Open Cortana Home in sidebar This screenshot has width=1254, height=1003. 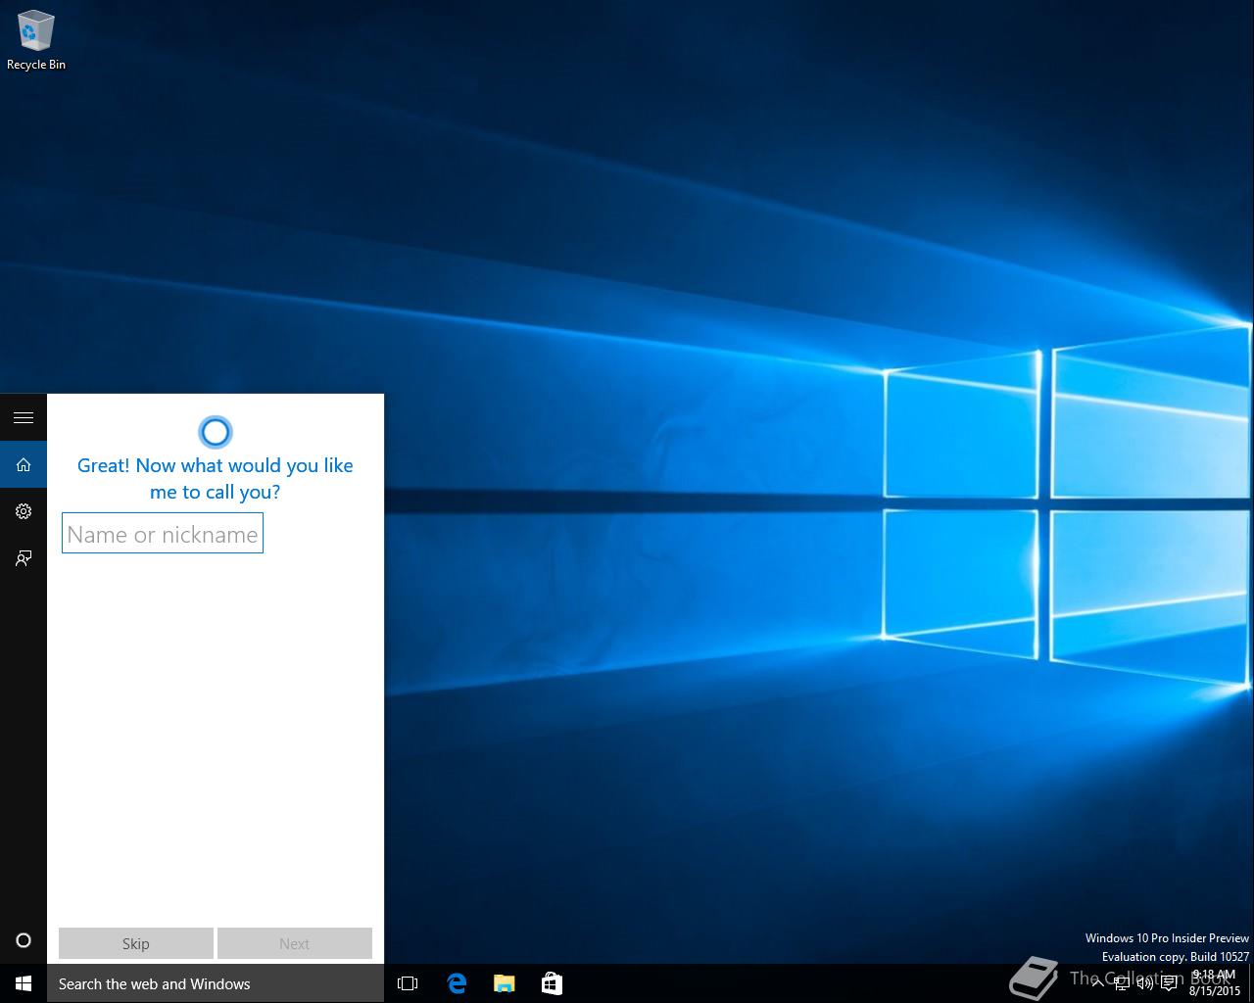click(24, 464)
